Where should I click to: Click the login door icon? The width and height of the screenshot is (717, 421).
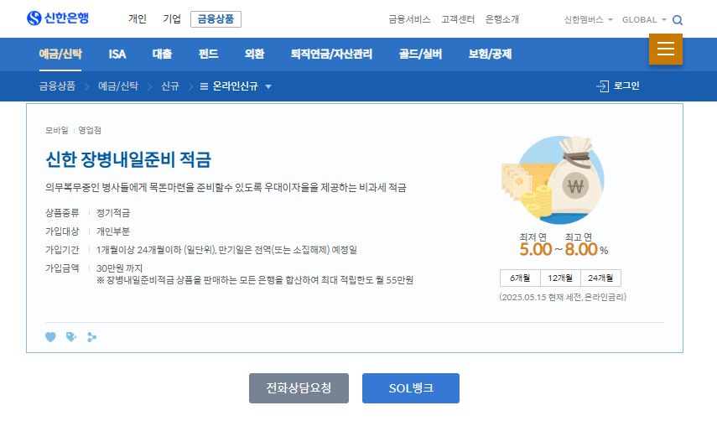[603, 86]
